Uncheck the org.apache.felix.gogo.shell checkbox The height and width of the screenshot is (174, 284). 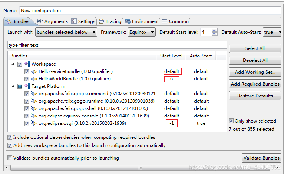pyautogui.click(x=27, y=109)
